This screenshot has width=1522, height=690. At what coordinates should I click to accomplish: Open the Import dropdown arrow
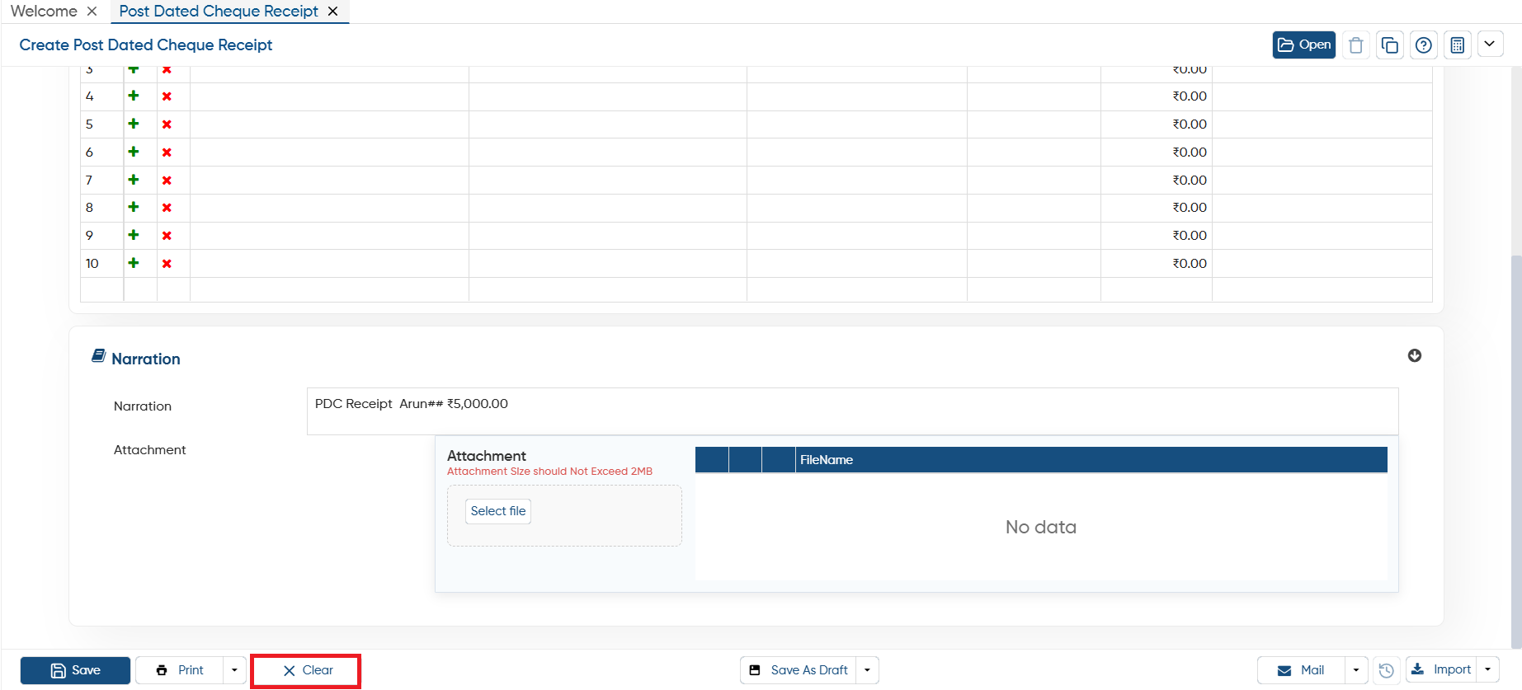(x=1487, y=670)
